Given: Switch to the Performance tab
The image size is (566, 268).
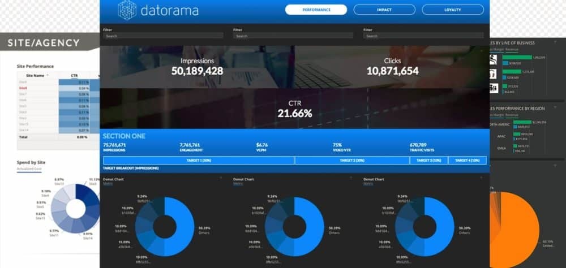Looking at the screenshot, I should pyautogui.click(x=316, y=10).
